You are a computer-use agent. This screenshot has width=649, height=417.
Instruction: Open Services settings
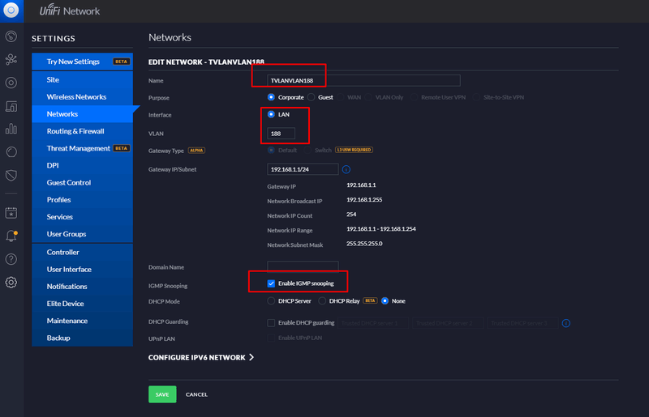[83, 217]
